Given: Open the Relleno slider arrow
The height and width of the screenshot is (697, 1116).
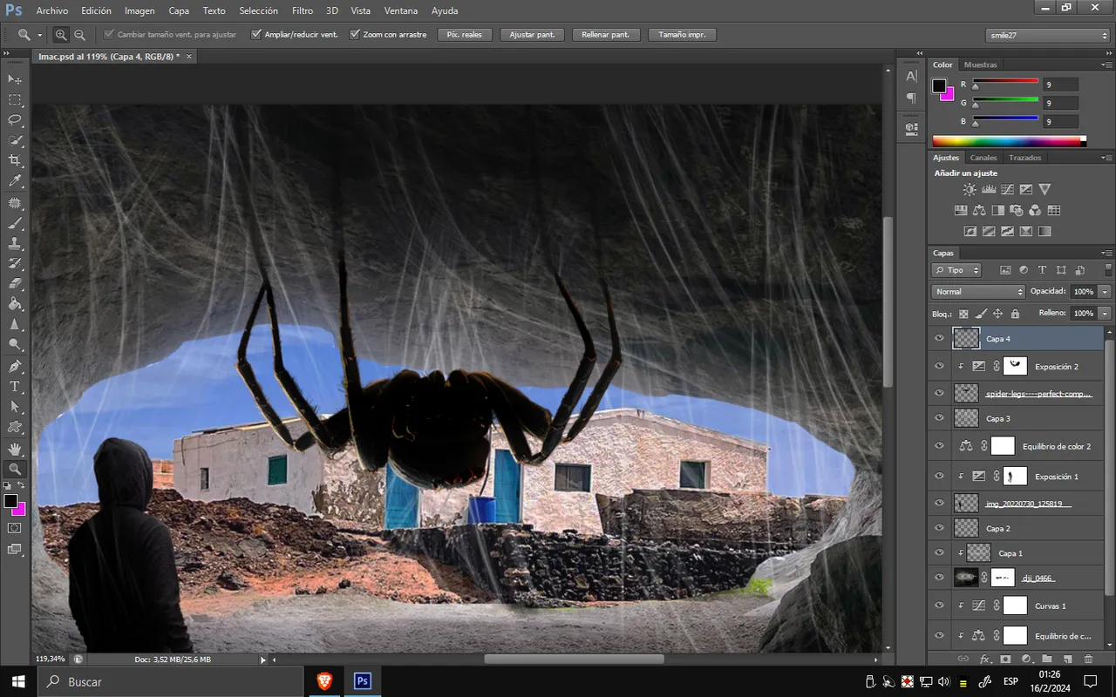Looking at the screenshot, I should pyautogui.click(x=1106, y=313).
